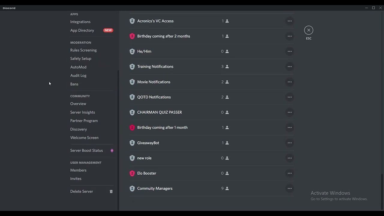Viewport: 384px width, 216px height.
Task: Click the member count icon for QOTD Notifications
Action: click(227, 97)
